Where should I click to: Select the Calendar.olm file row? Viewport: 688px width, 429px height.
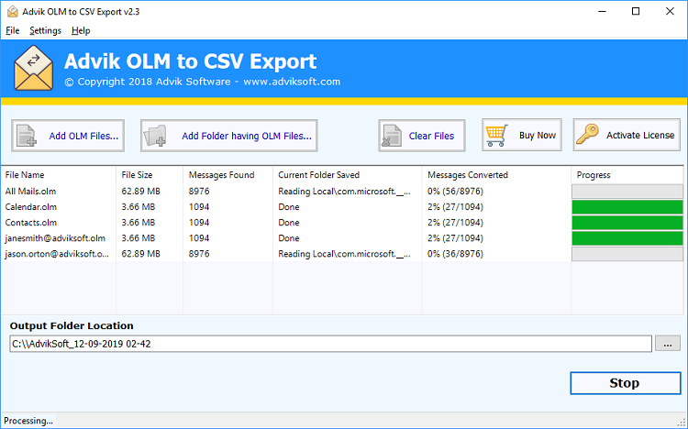tap(342, 206)
